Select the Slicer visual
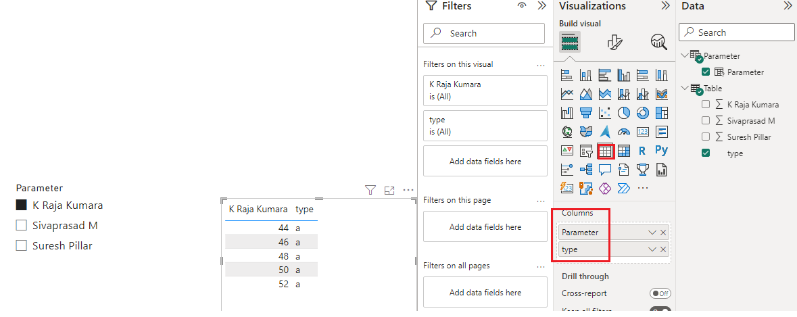This screenshot has height=317, width=797. (x=586, y=150)
